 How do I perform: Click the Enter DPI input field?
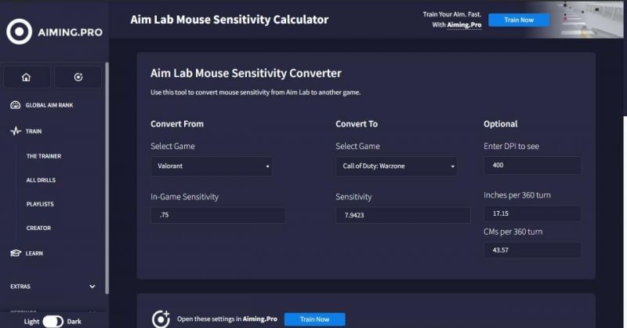532,166
